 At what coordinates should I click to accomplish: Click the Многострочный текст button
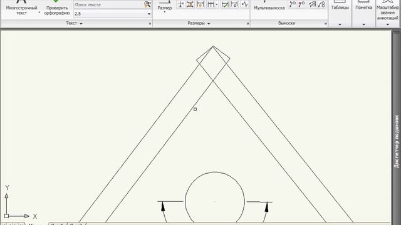pyautogui.click(x=21, y=7)
